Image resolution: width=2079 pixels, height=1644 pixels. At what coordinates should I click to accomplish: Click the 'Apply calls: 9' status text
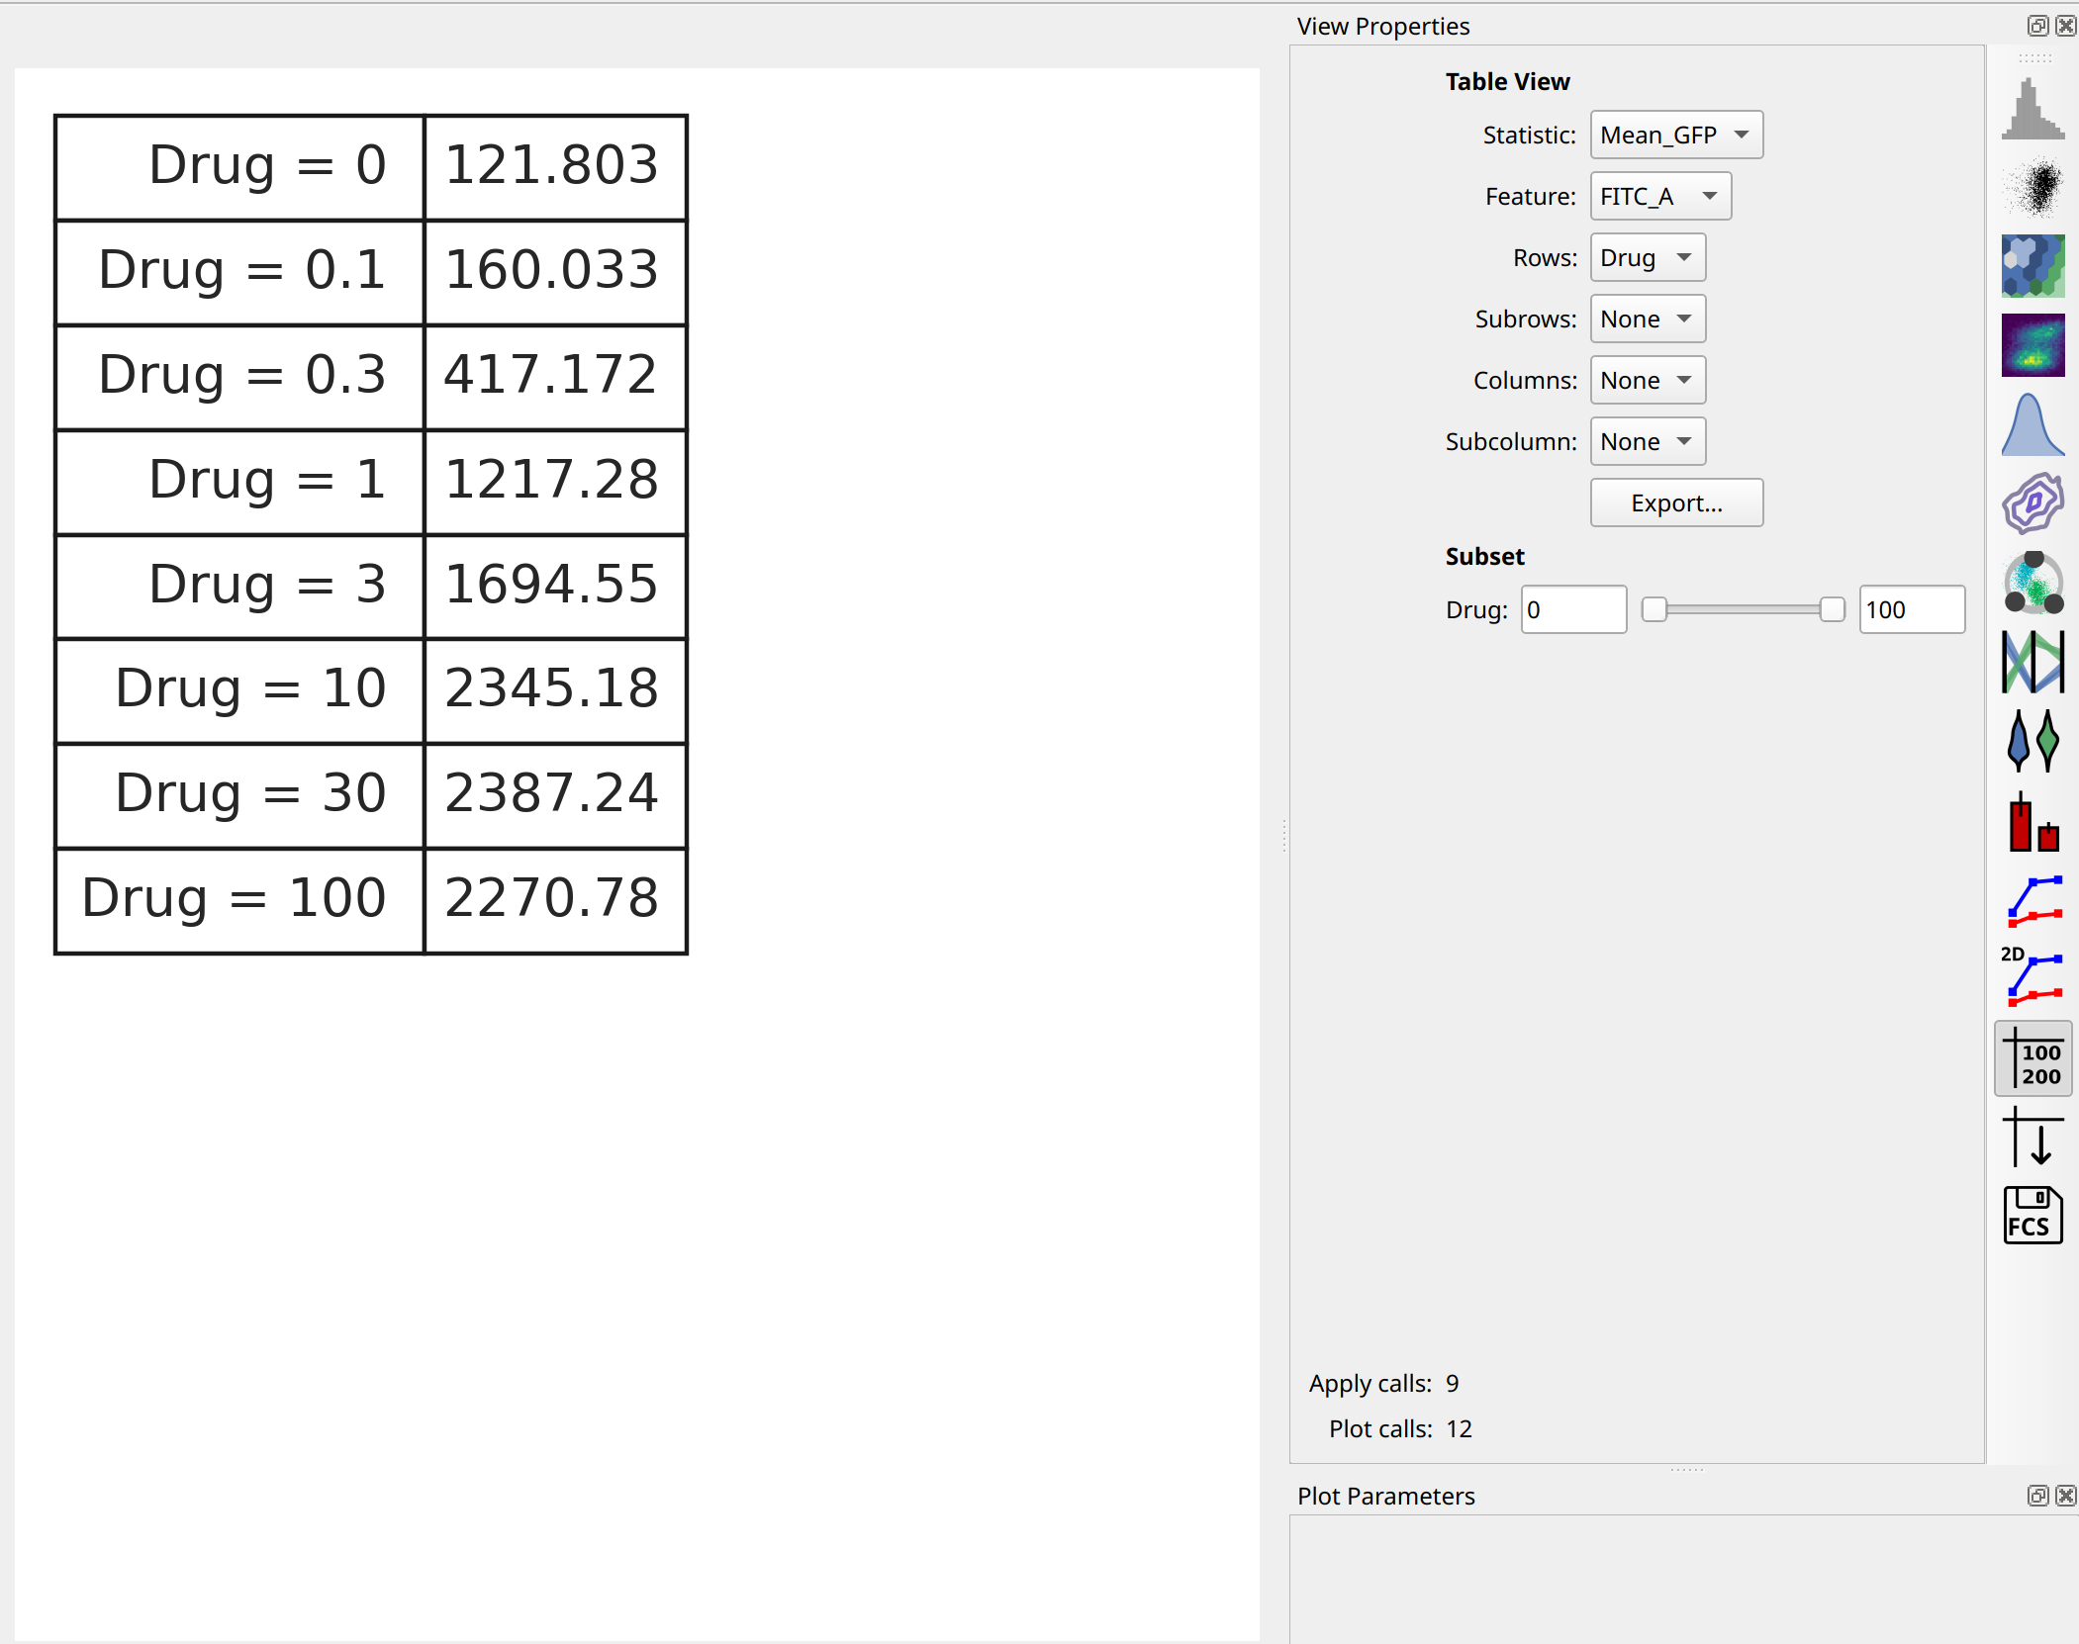coord(1383,1384)
